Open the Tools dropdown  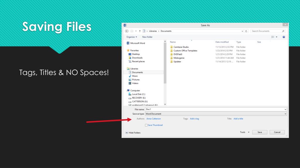(x=245, y=132)
